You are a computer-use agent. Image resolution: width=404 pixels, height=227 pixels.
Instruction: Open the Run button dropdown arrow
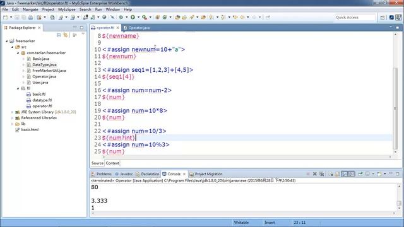pyautogui.click(x=138, y=17)
